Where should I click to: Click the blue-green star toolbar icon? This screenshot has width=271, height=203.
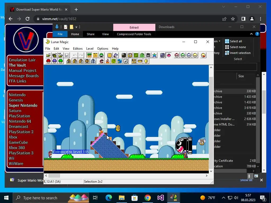point(154,55)
